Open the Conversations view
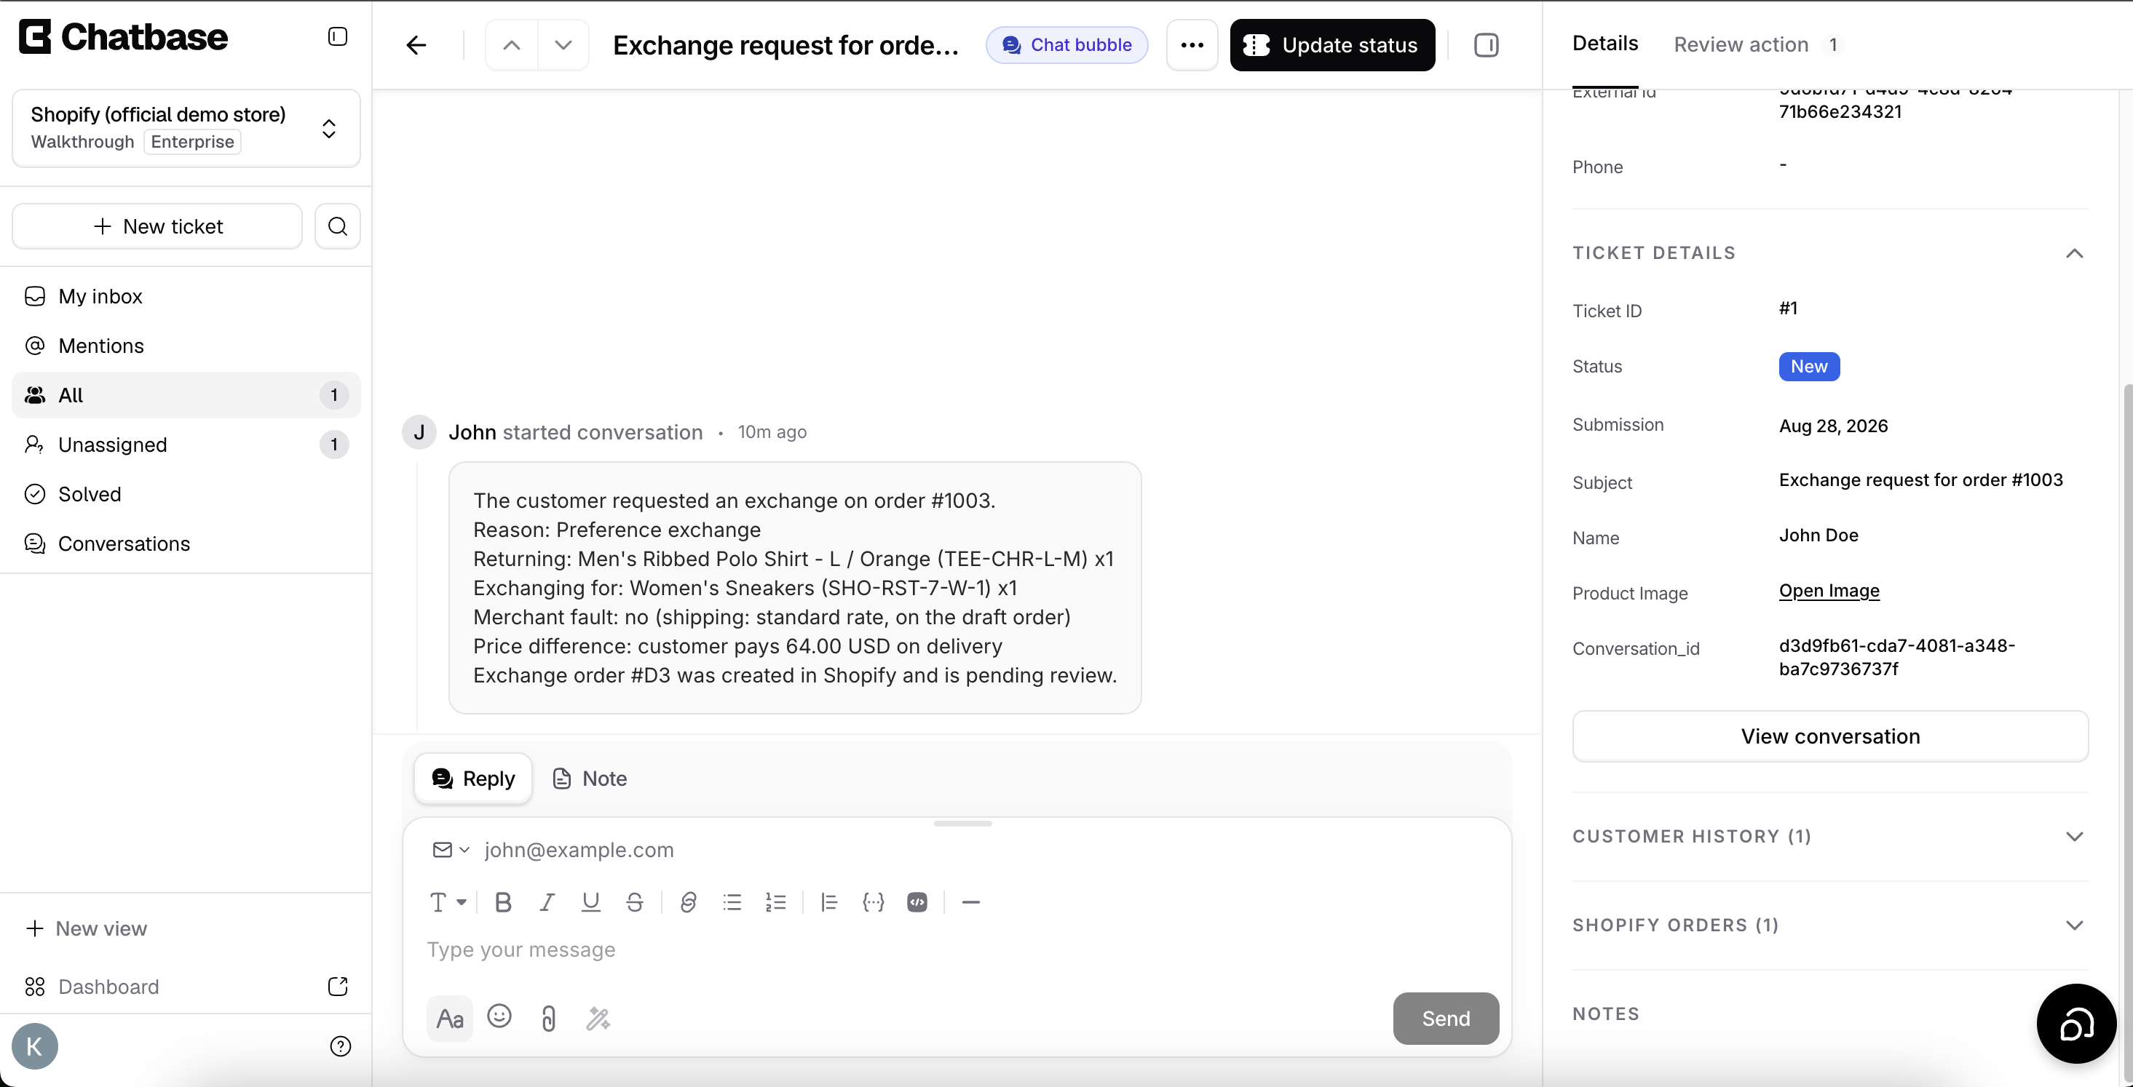This screenshot has height=1087, width=2133. point(186,544)
